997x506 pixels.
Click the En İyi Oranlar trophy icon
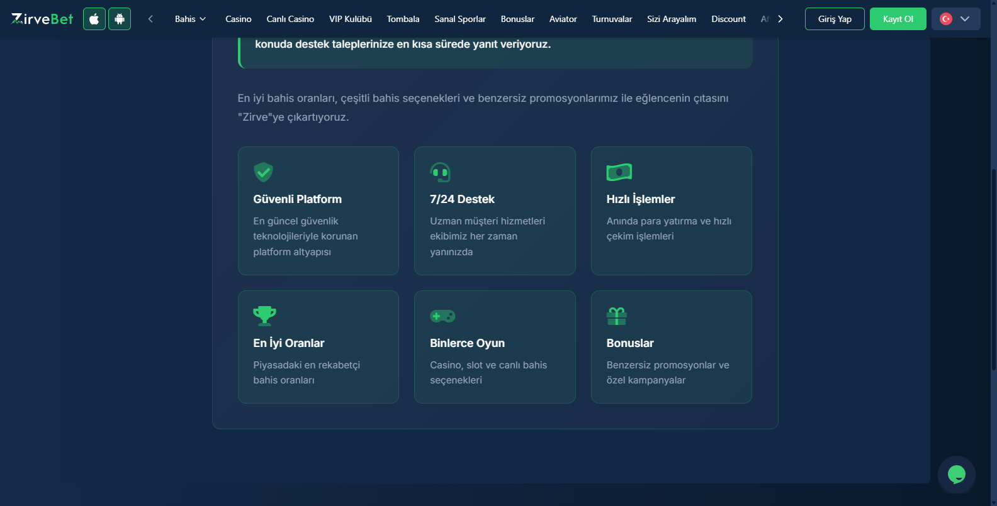[264, 316]
